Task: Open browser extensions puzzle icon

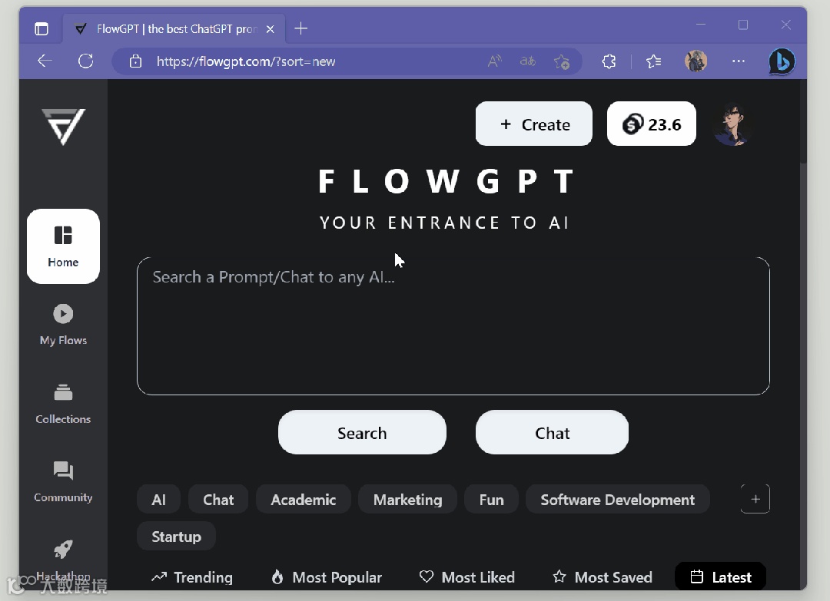Action: pos(609,61)
